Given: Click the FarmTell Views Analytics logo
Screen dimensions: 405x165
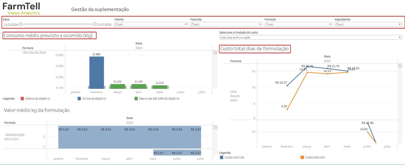Looking at the screenshot, I should tap(22, 9).
